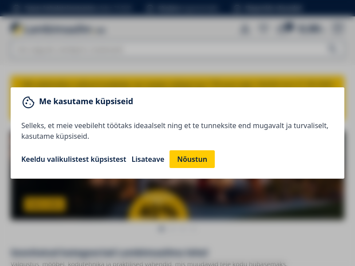Image resolution: width=355 pixels, height=266 pixels.
Task: Open the Lisateave cookie details link
Action: pos(148,159)
